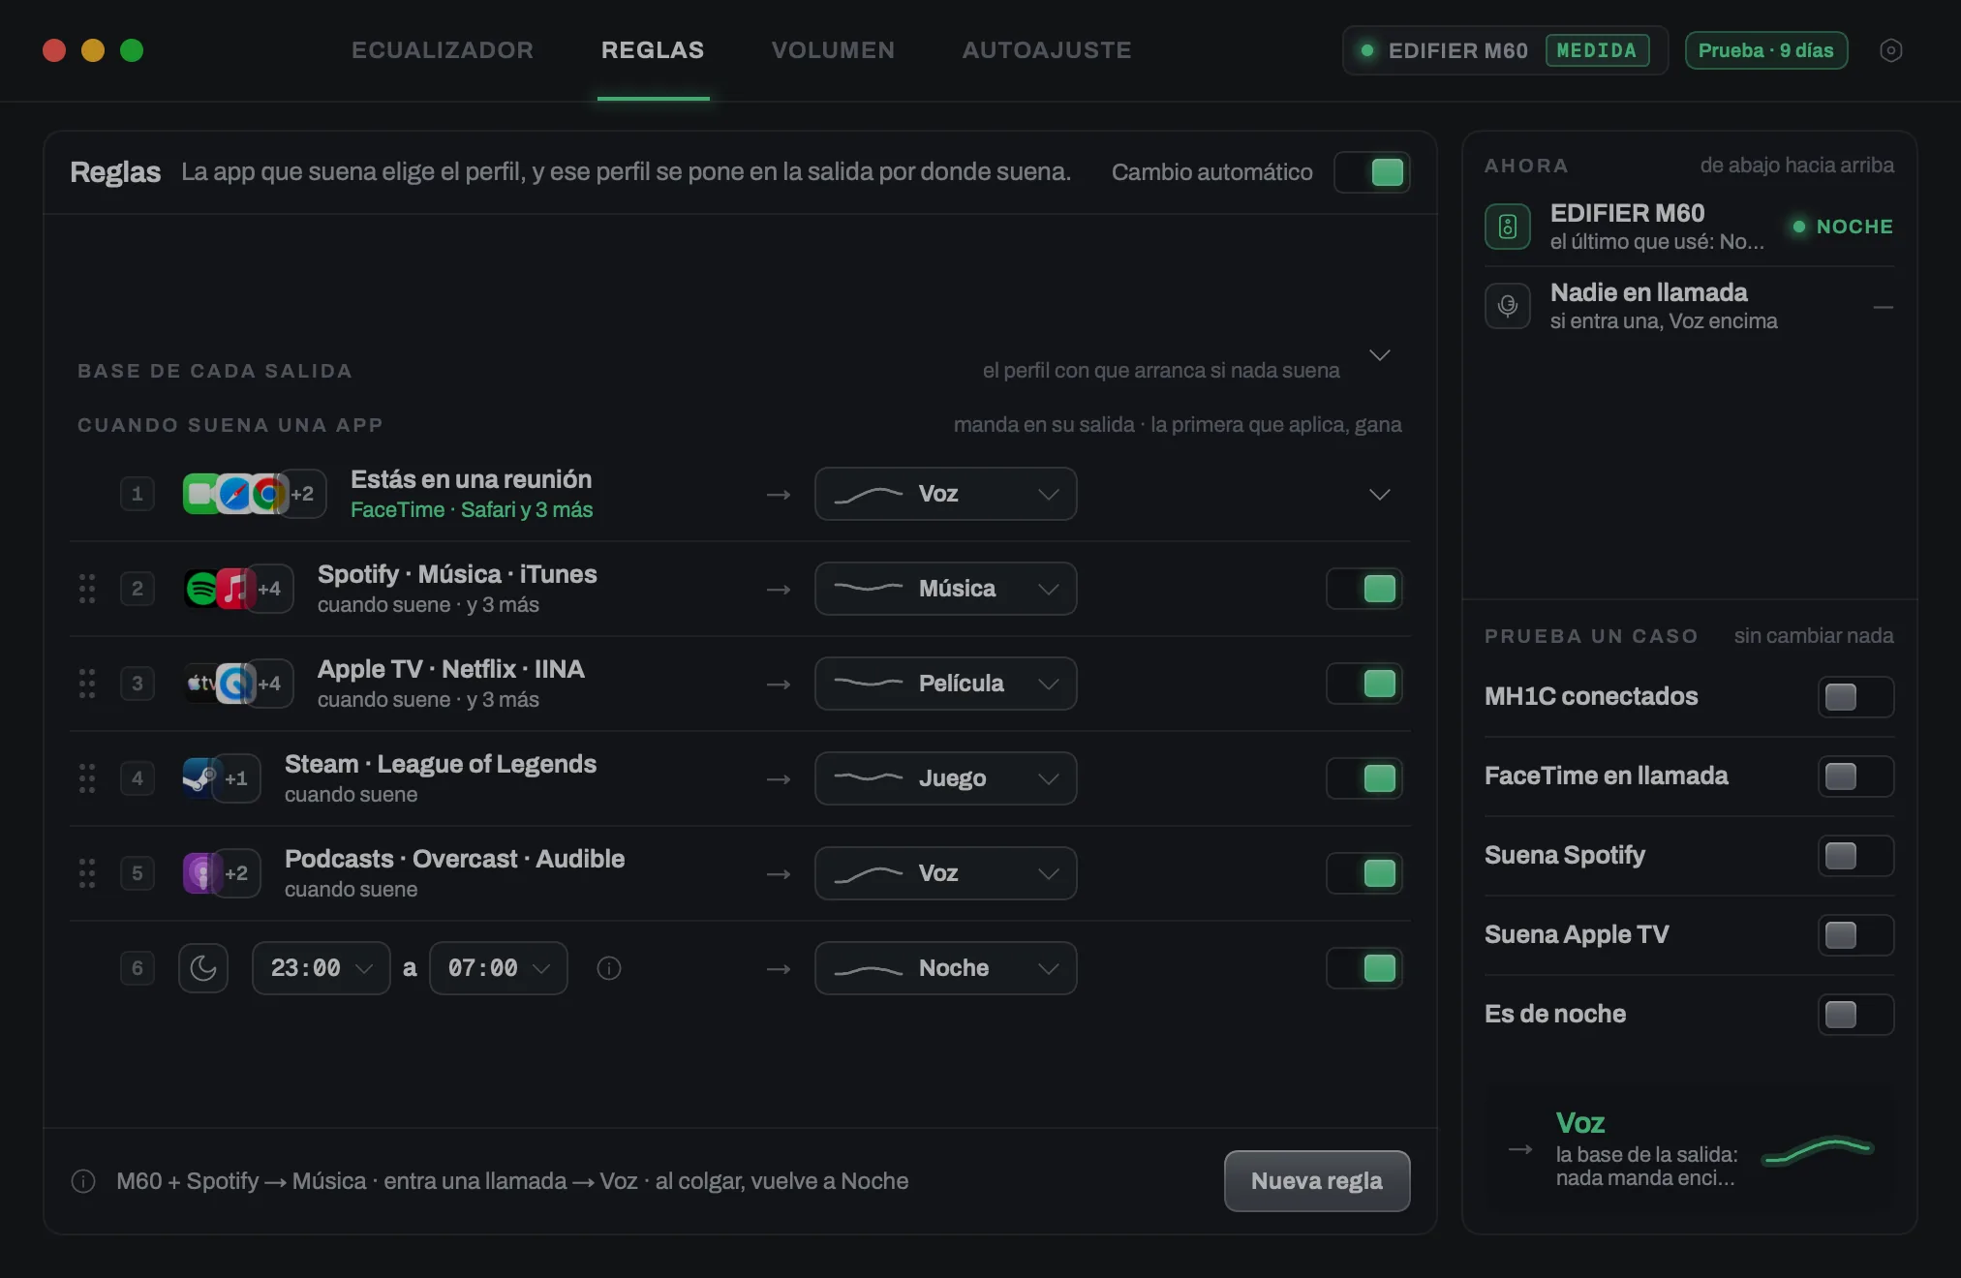Open Película profile dropdown
Viewport: 1961px width, 1278px height.
(946, 684)
